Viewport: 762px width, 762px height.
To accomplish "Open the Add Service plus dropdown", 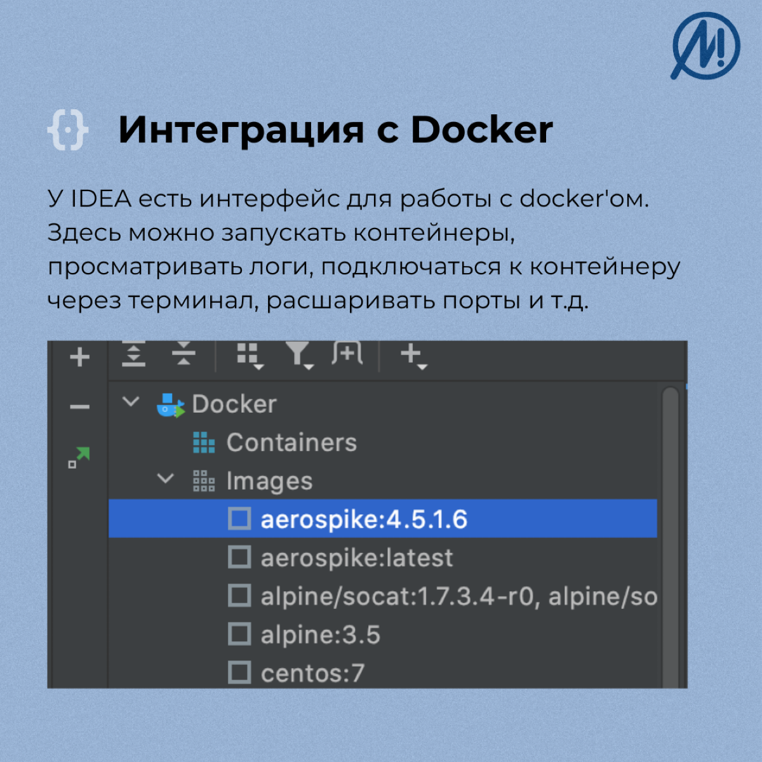I will pos(414,356).
